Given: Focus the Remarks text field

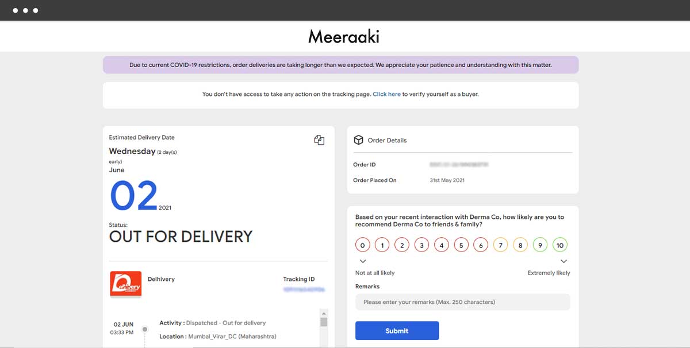Looking at the screenshot, I should tap(462, 302).
